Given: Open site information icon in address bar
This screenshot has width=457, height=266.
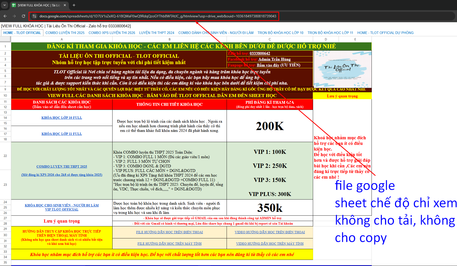Looking at the screenshot, I should point(34,16).
